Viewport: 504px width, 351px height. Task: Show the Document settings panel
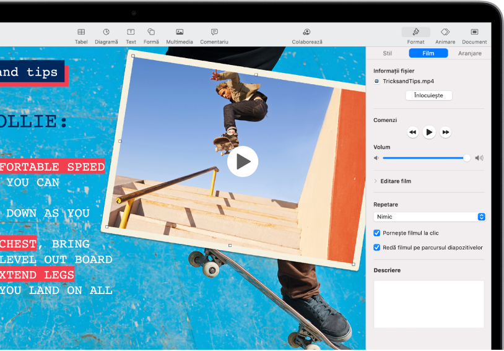click(x=474, y=32)
